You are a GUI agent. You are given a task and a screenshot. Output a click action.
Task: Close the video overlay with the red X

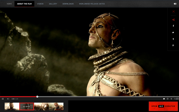pos(173,12)
